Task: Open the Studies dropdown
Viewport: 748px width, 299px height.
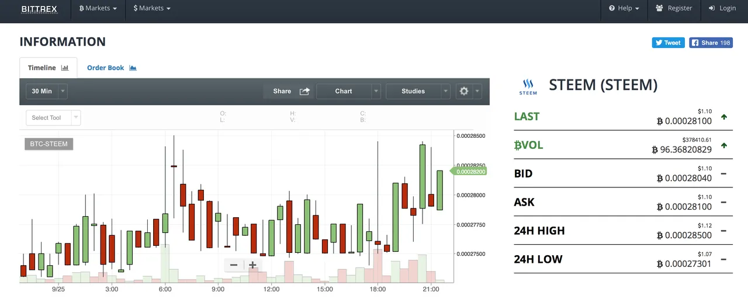Action: [x=418, y=91]
